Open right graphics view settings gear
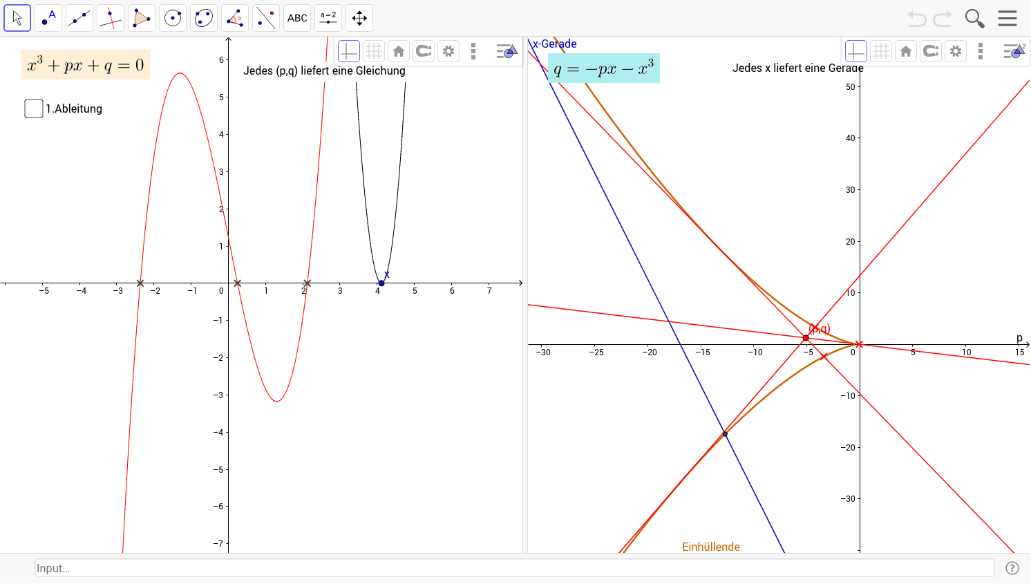This screenshot has width=1031, height=584. pyautogui.click(x=956, y=51)
